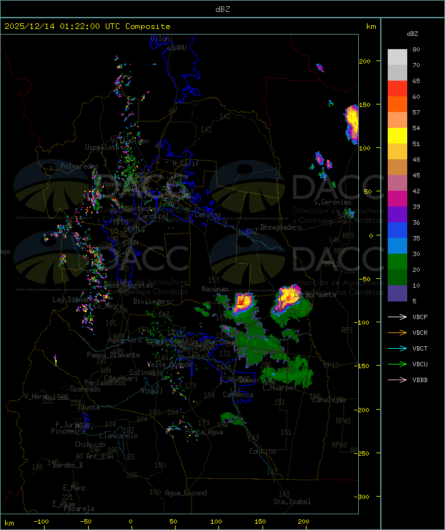Image resolution: width=445 pixels, height=530 pixels.
Task: Click the cyan VBCT arrow icon
Action: [397, 348]
